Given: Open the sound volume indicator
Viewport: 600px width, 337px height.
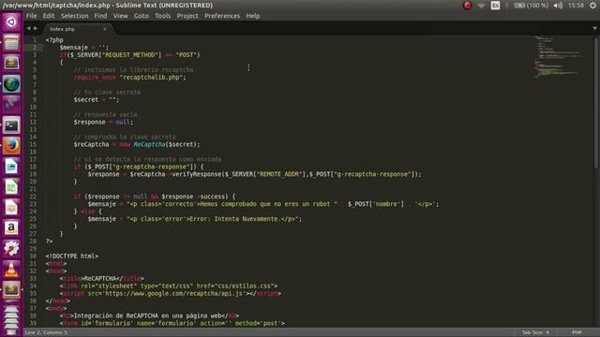Looking at the screenshot, I should point(558,6).
